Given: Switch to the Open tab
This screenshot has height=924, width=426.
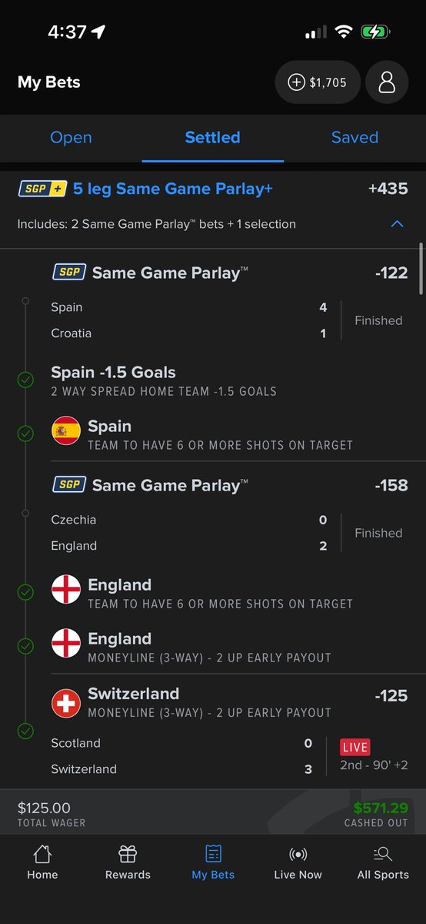Looking at the screenshot, I should [x=71, y=137].
